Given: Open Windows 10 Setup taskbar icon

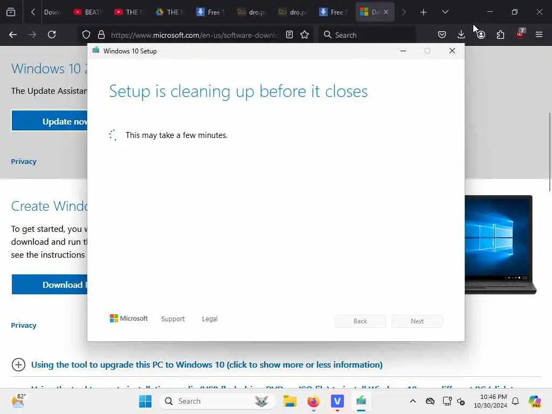Looking at the screenshot, I should click(361, 401).
